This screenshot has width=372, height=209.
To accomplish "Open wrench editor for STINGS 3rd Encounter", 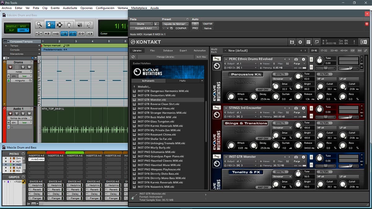I will (217, 108).
